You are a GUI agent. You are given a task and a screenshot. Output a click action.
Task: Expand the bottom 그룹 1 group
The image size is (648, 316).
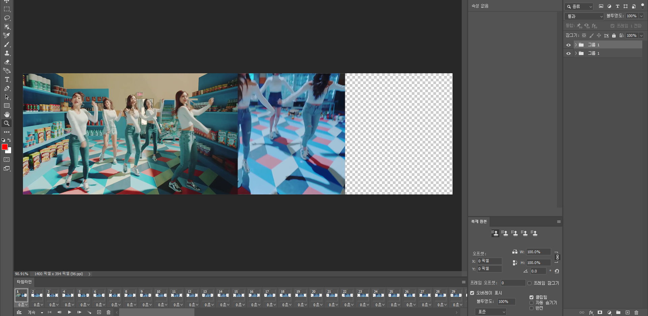click(x=576, y=53)
